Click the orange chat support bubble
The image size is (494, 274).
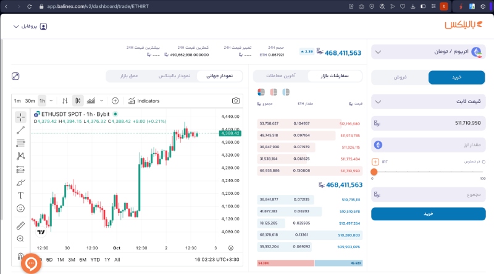click(x=31, y=264)
